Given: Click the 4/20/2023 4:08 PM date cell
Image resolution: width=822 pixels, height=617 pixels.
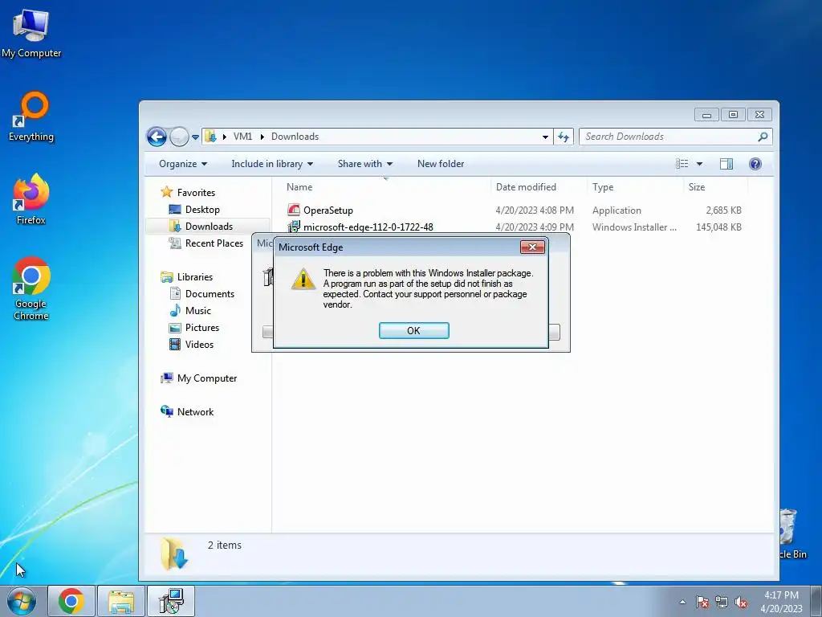Looking at the screenshot, I should pos(535,210).
